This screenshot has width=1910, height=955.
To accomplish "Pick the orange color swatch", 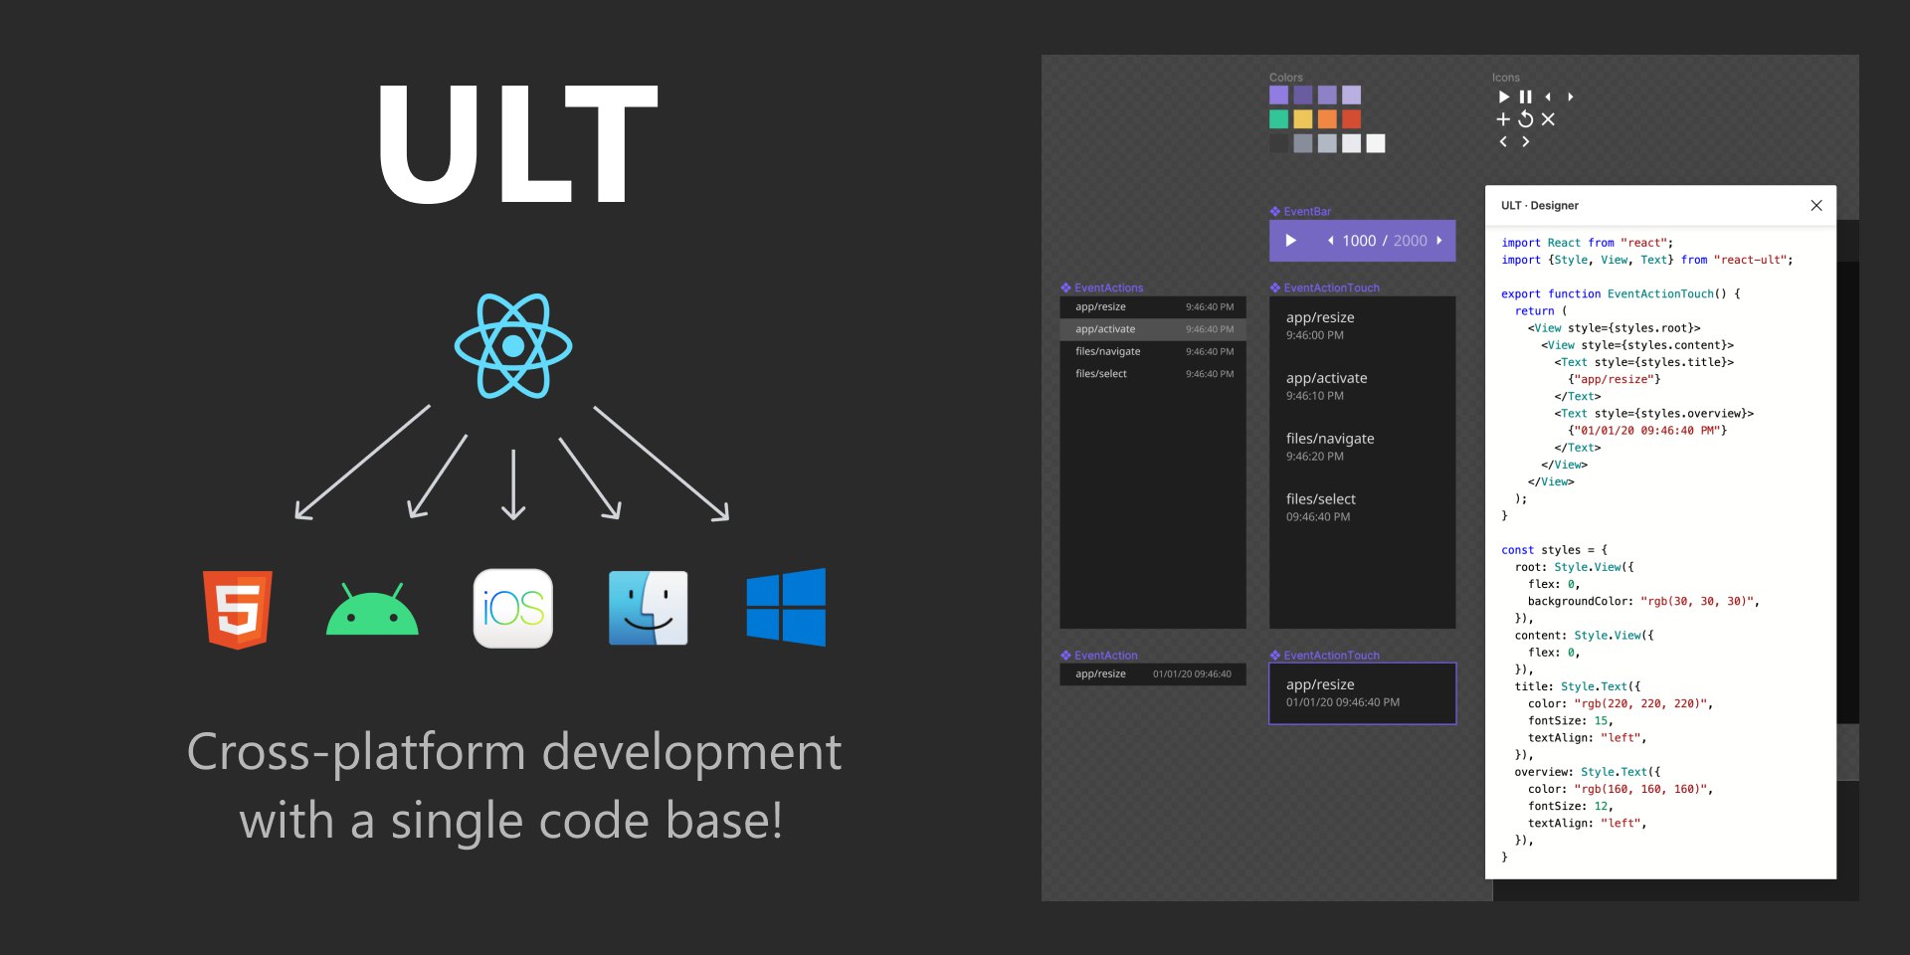I will [1327, 119].
